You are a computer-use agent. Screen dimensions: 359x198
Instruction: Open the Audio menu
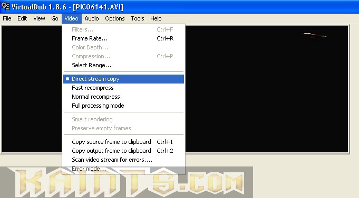click(92, 18)
